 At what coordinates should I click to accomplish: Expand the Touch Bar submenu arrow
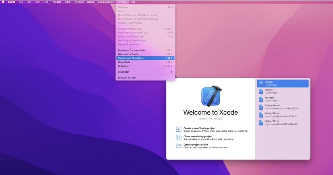(x=171, y=72)
